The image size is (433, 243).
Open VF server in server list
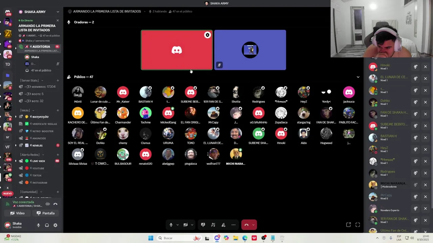pyautogui.click(x=7, y=147)
